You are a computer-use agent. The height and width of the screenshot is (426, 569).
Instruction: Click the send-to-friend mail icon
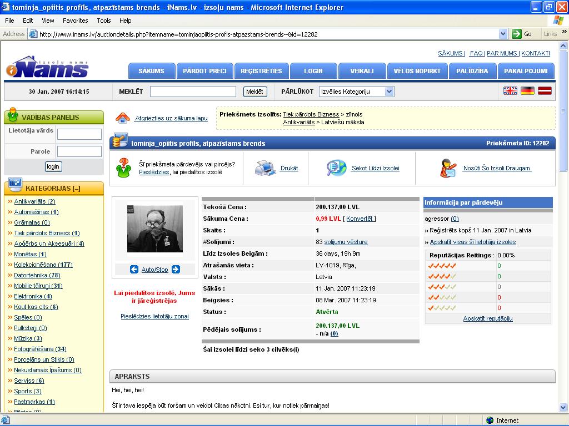click(448, 168)
